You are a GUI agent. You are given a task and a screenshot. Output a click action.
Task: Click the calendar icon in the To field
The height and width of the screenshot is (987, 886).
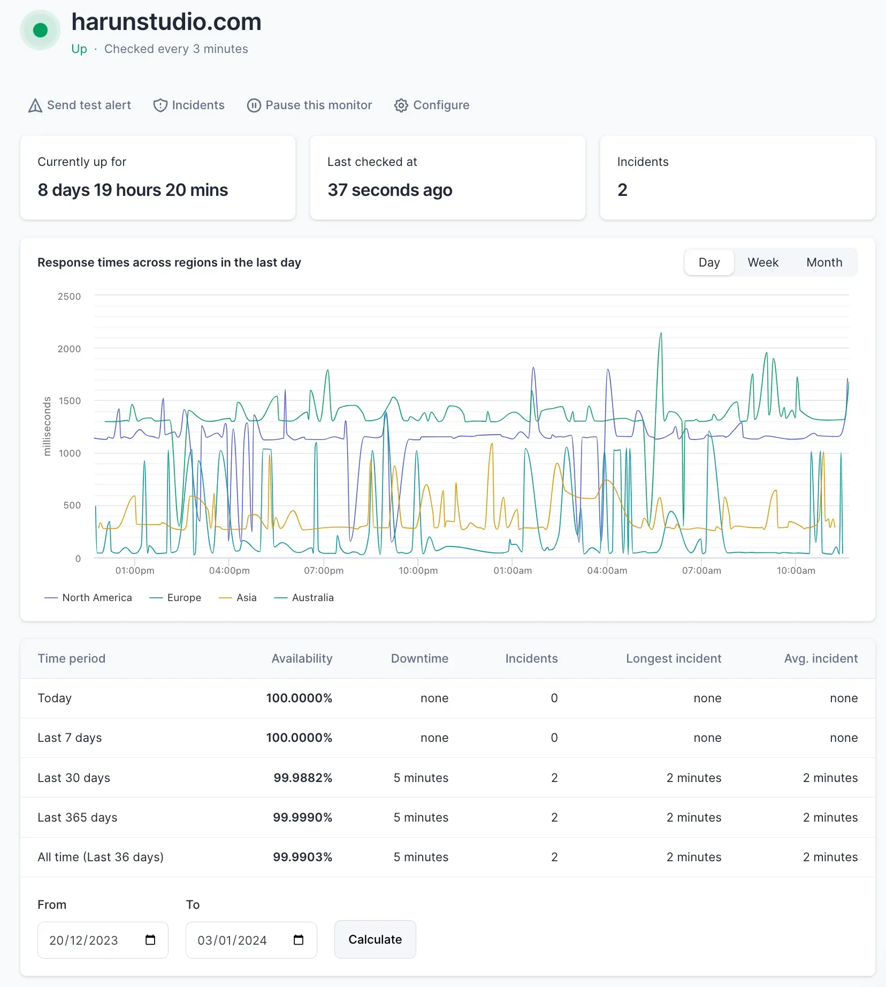click(x=299, y=940)
